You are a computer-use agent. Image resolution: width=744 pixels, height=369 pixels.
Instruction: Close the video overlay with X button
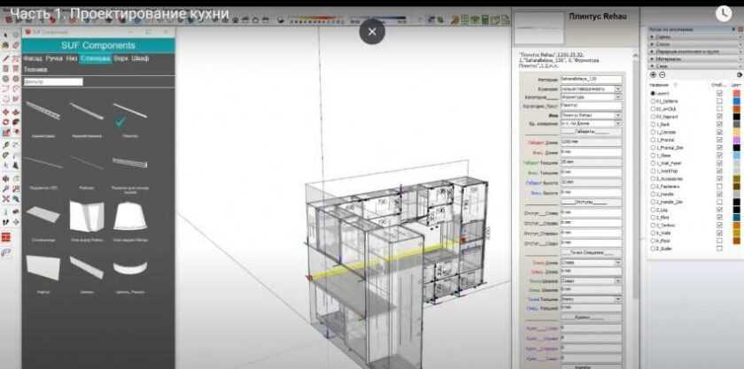[372, 31]
